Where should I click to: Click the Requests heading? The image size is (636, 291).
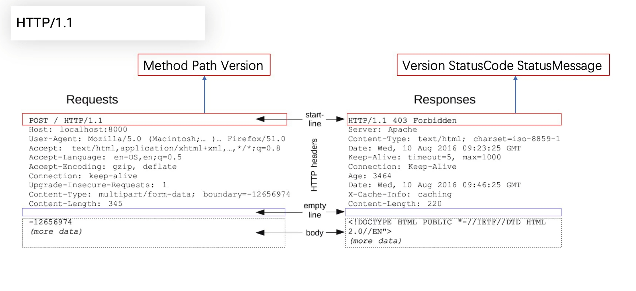(x=92, y=100)
